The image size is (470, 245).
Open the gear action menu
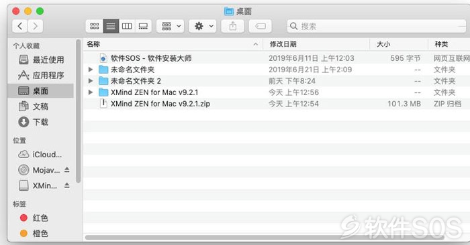coord(202,26)
